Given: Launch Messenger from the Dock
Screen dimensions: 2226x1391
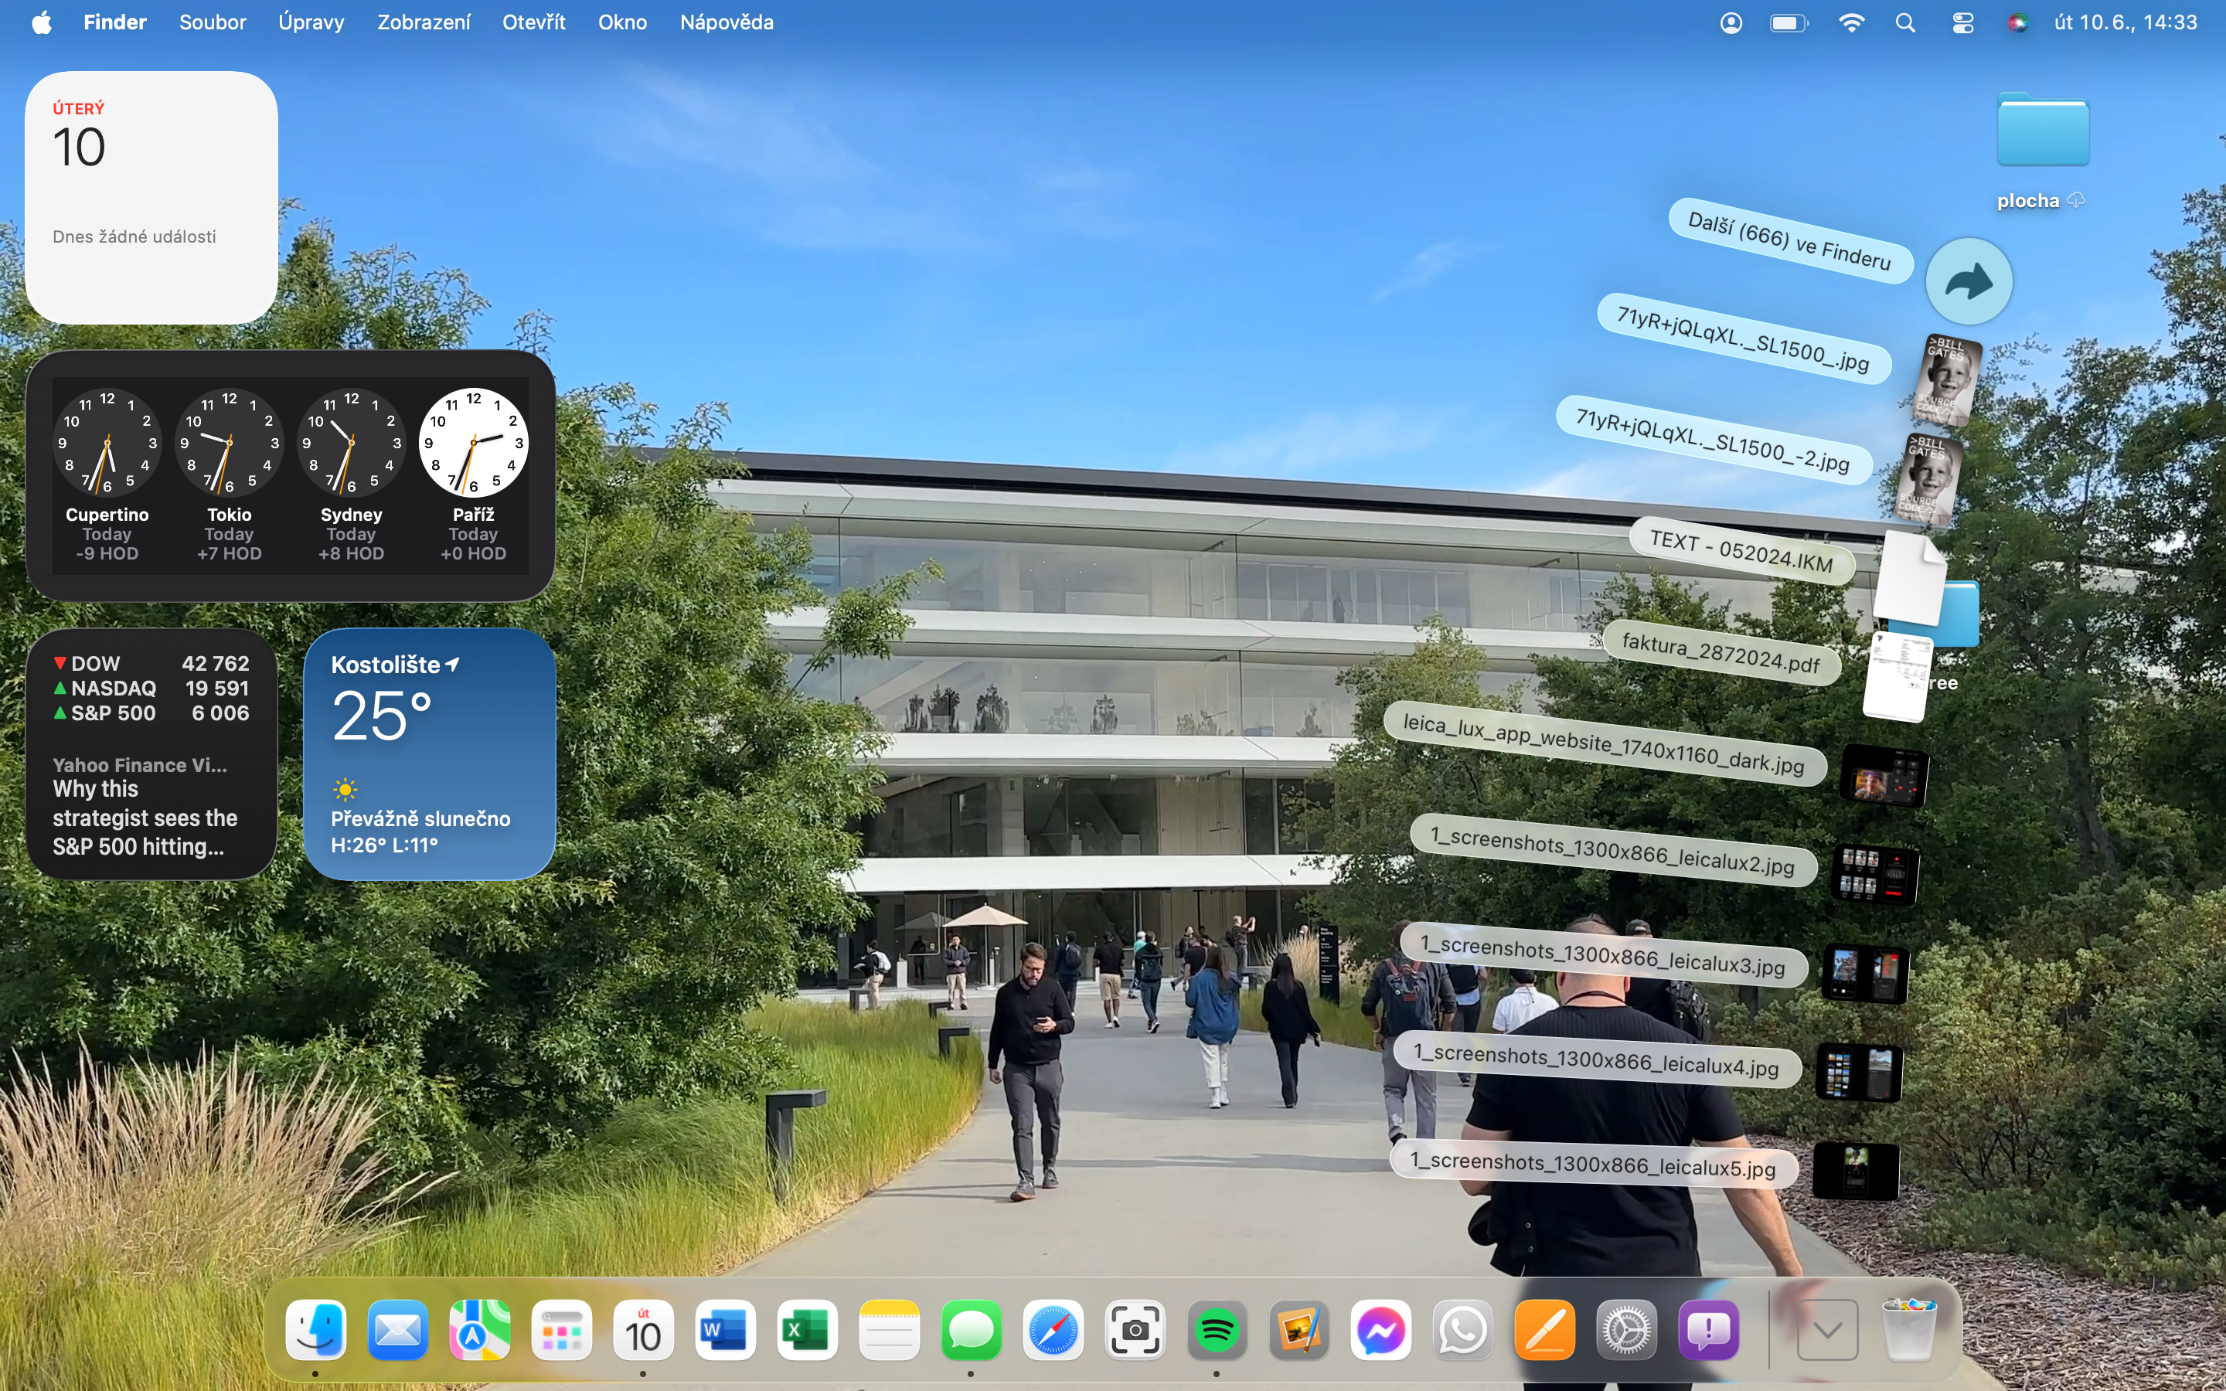Looking at the screenshot, I should pos(1380,1330).
